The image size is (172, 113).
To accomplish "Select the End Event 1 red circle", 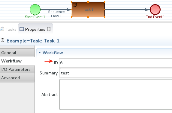I will [155, 10].
